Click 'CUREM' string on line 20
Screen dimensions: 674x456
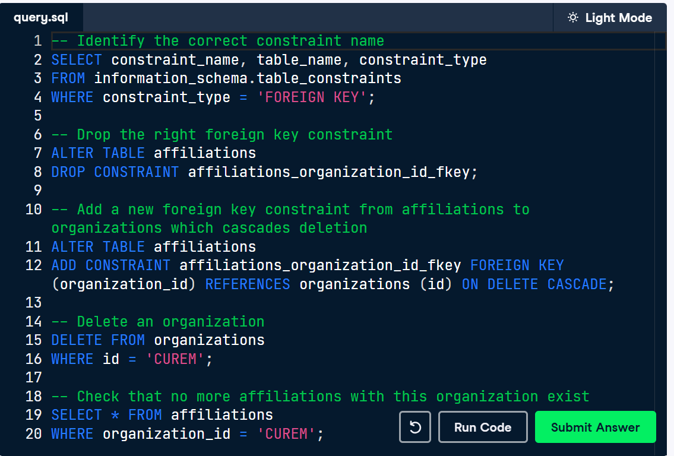286,433
